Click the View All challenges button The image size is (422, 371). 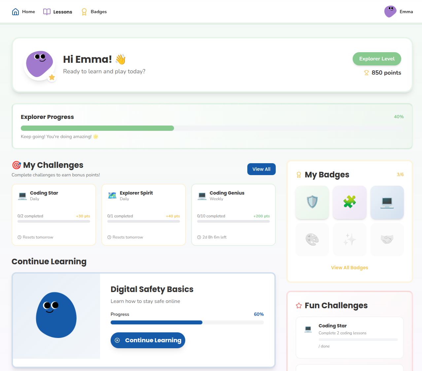pyautogui.click(x=261, y=169)
